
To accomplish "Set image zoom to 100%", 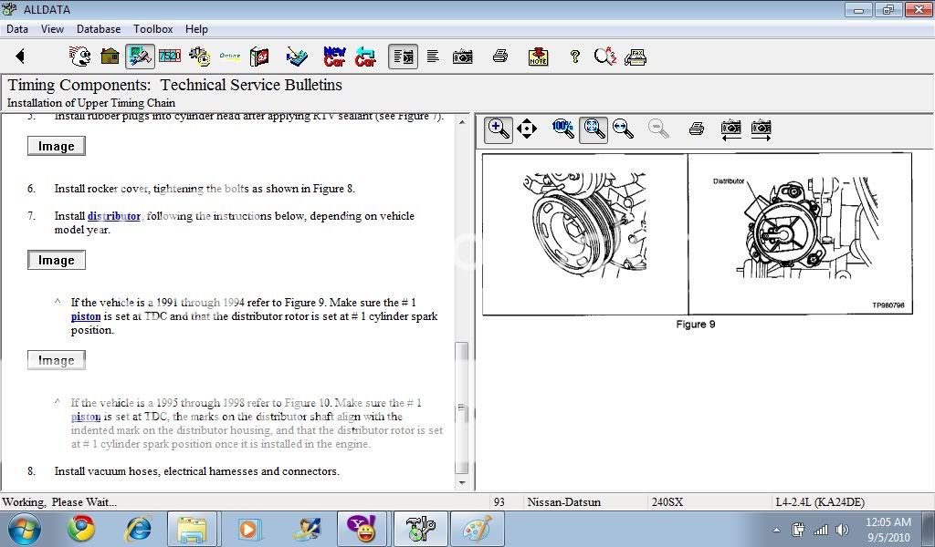I will pyautogui.click(x=562, y=129).
